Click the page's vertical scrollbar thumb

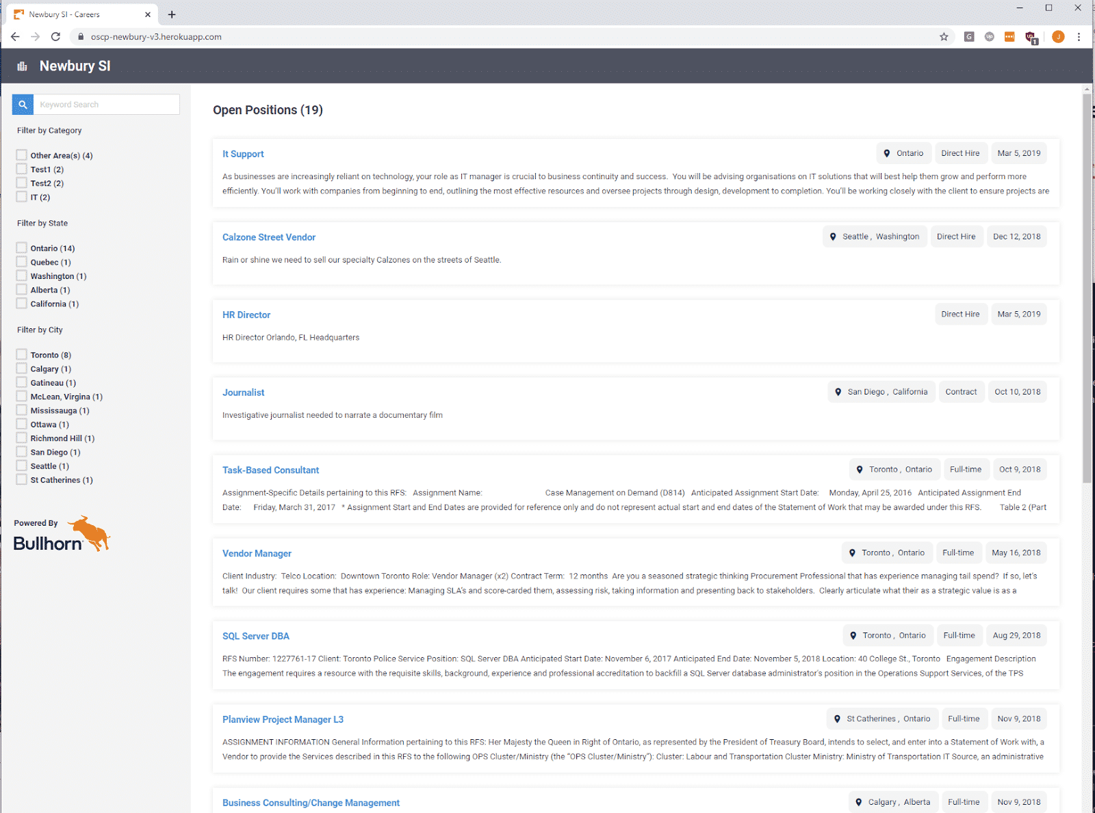pyautogui.click(x=1087, y=287)
